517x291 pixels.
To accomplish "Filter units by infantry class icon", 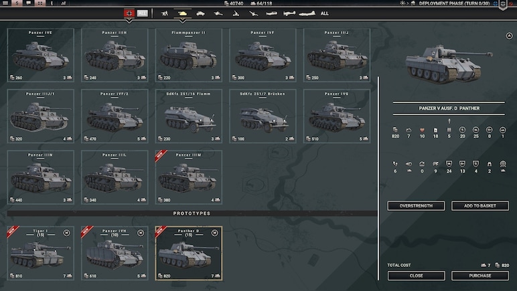I will tap(165, 13).
